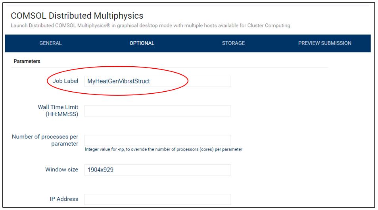378x210 pixels.
Task: Open the OPTIONAL tab
Action: tap(142, 43)
